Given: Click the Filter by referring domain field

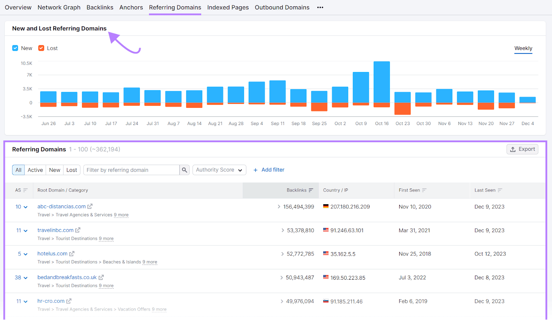Looking at the screenshot, I should [x=131, y=170].
